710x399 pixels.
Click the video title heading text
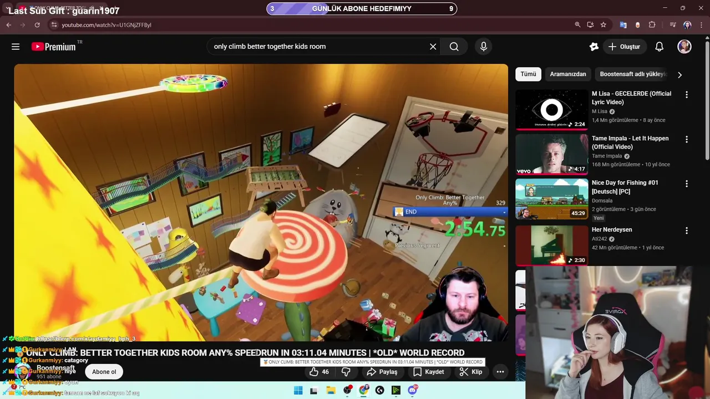pyautogui.click(x=245, y=352)
